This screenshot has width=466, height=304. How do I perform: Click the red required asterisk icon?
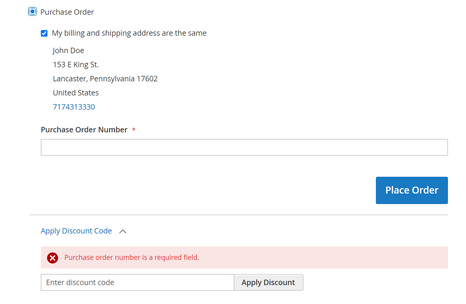pos(134,130)
